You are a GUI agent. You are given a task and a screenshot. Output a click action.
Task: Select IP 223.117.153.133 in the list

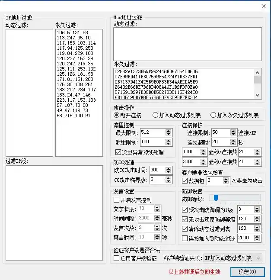click(77, 100)
